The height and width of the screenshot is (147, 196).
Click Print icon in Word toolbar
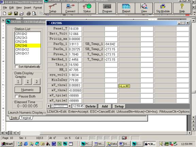click(x=29, y=13)
